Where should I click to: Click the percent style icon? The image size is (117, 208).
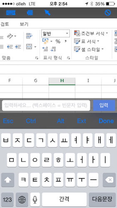(x=58, y=41)
